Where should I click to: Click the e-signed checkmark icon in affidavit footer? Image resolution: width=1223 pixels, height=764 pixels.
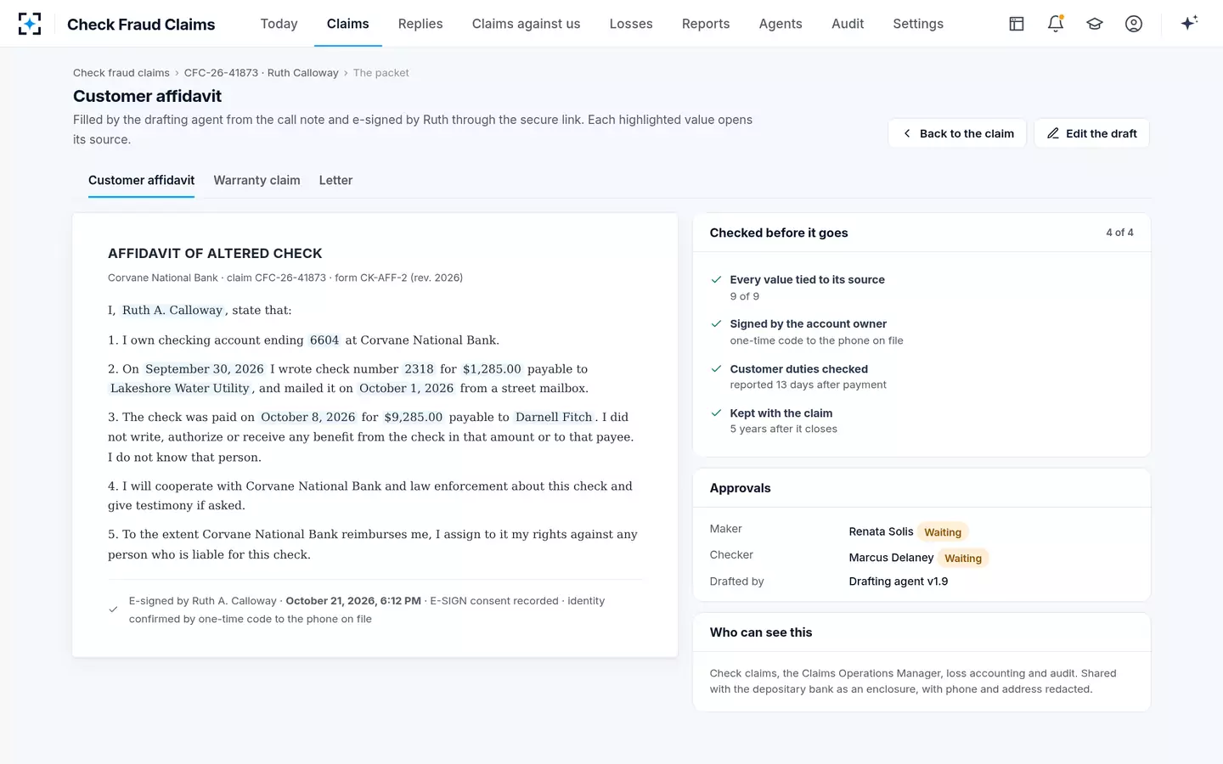[x=113, y=610]
